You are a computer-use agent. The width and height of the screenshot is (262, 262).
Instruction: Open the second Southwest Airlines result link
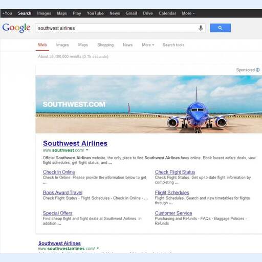tap(59, 243)
